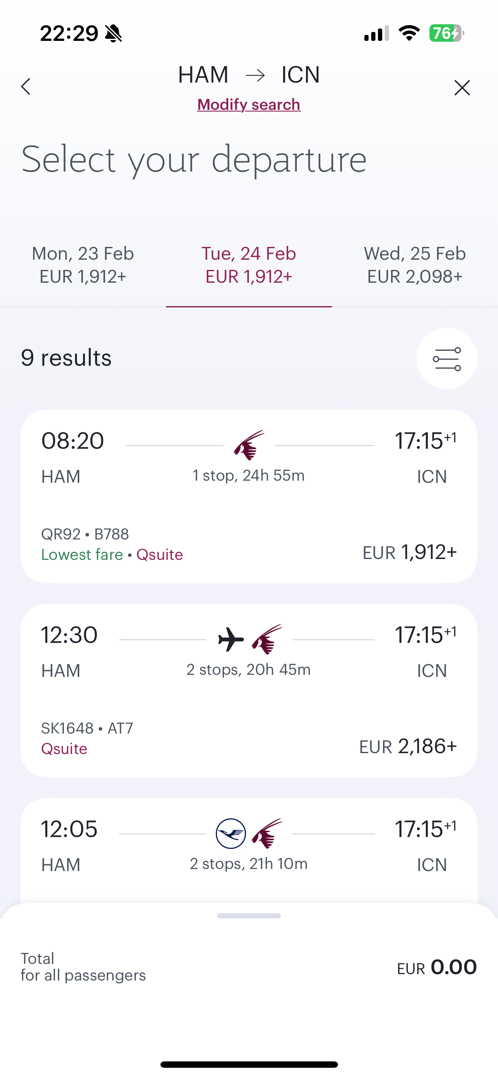Select the Tue, 24 Feb date tab
498x1078 pixels.
[249, 265]
